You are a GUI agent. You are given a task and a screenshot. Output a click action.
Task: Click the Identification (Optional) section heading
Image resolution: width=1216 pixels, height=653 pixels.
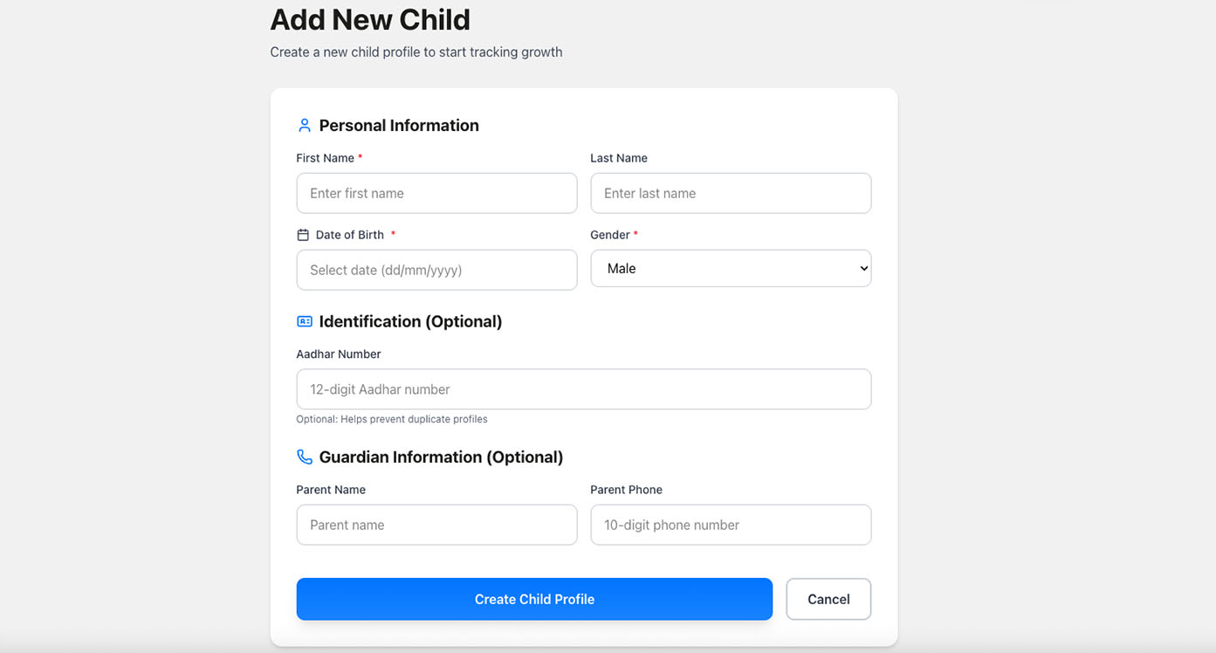[x=410, y=321]
